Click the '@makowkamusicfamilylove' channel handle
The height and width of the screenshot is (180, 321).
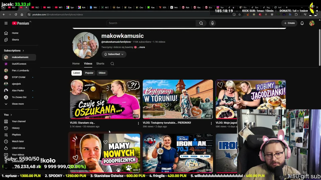(116, 42)
